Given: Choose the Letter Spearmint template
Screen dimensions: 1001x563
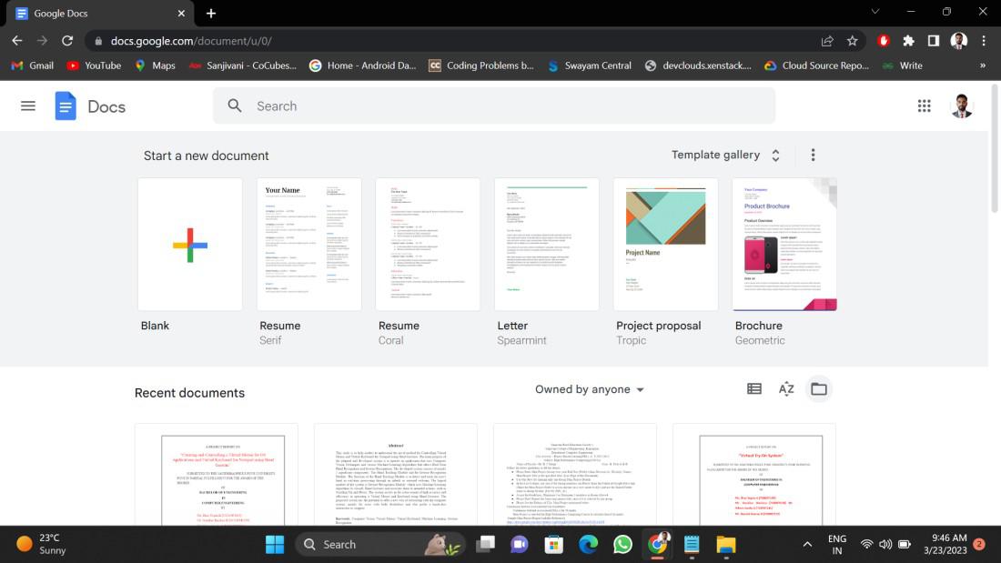Looking at the screenshot, I should point(547,245).
